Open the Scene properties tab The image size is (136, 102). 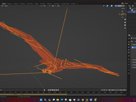pyautogui.click(x=129, y=50)
